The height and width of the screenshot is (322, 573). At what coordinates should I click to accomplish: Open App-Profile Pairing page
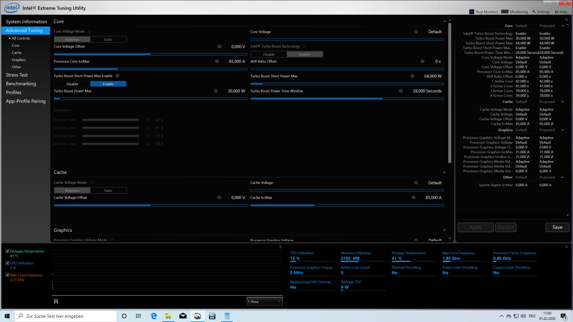[x=26, y=101]
